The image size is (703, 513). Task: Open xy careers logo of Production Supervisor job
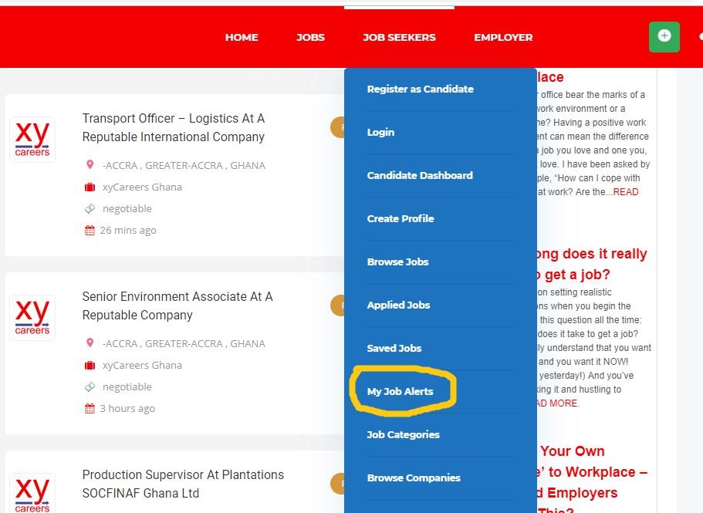[32, 493]
